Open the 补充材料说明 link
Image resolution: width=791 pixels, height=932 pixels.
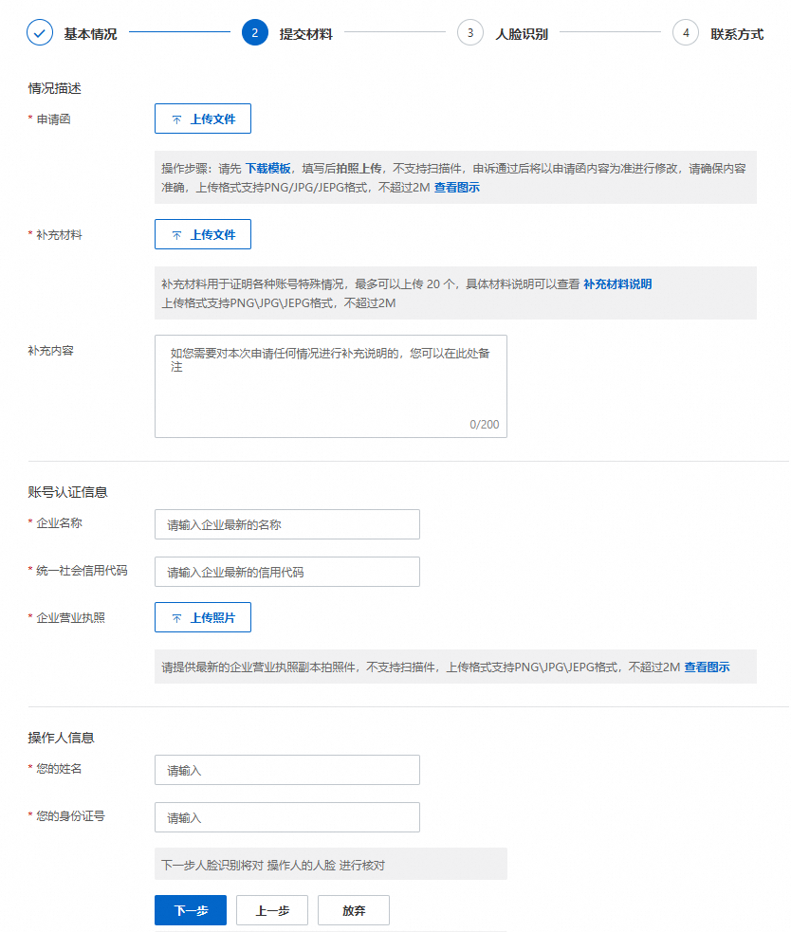(617, 284)
